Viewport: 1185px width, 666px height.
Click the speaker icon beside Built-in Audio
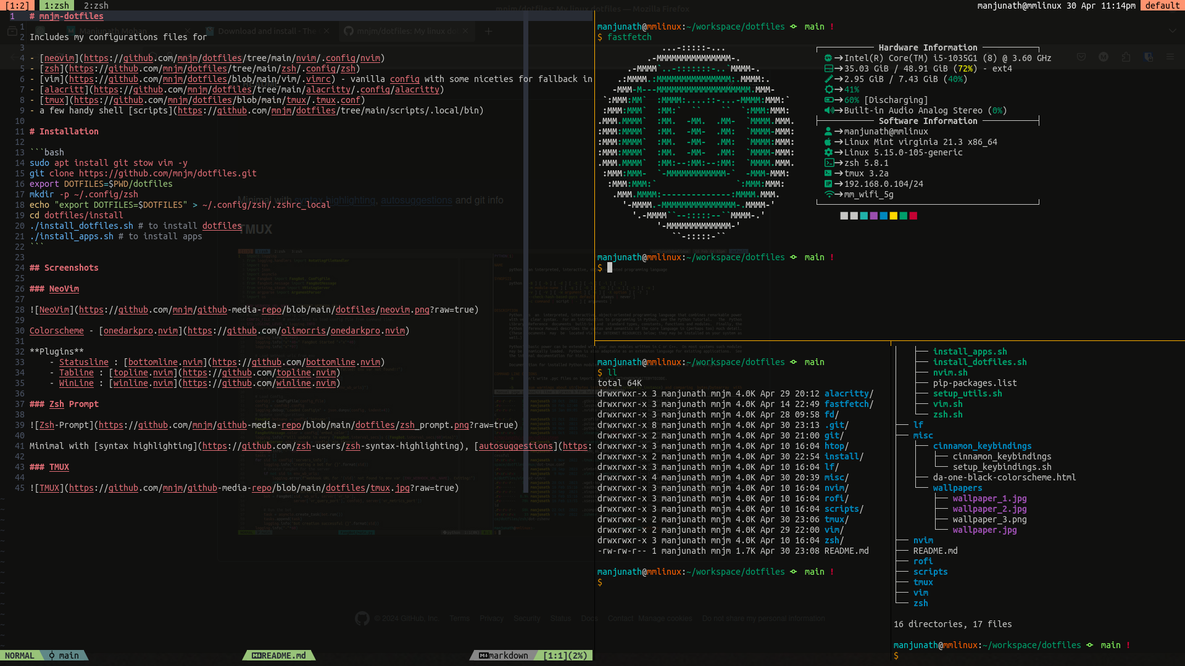(x=829, y=110)
